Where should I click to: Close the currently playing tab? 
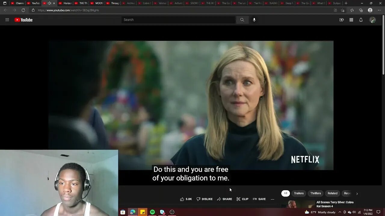pos(54,3)
